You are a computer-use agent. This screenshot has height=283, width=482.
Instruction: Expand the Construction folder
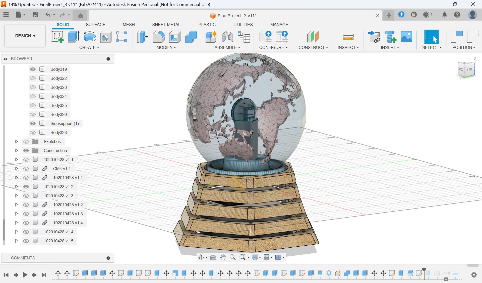[x=16, y=151]
